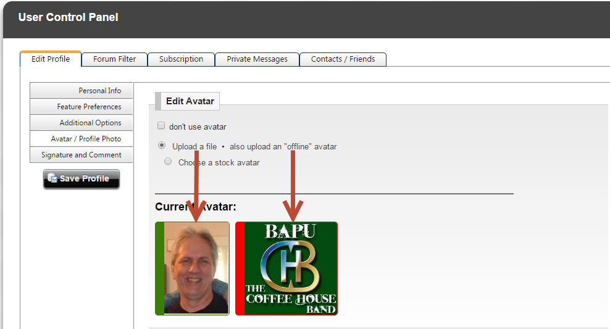Select "Choose a stock avatar" radio button
The height and width of the screenshot is (329, 610).
tap(168, 162)
